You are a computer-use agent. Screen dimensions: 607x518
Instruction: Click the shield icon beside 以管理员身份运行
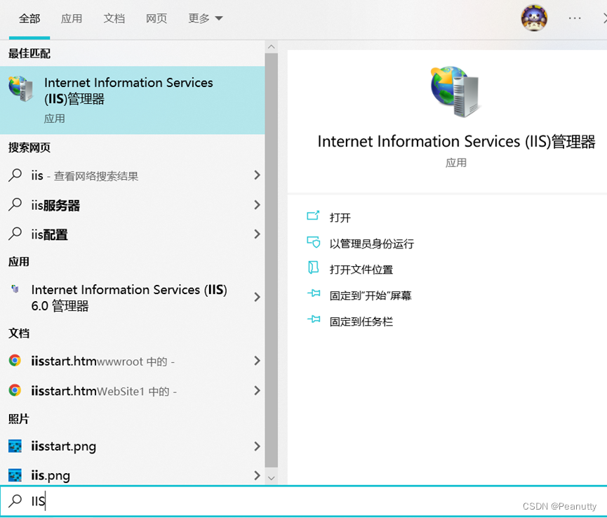click(x=314, y=242)
